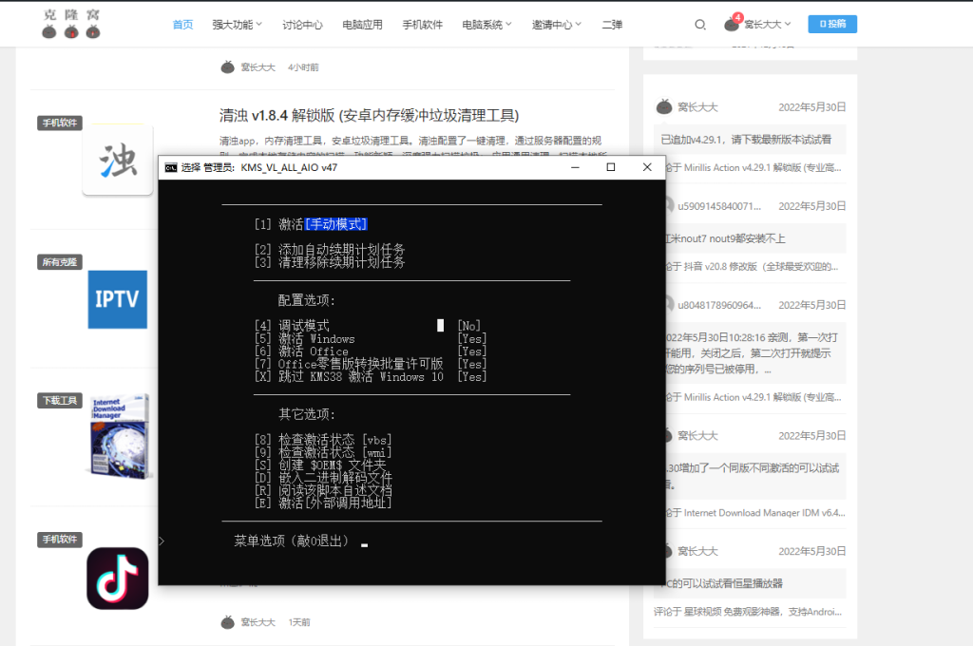
Task: Click the cmd icon in the KMS window title bar
Action: coord(171,167)
